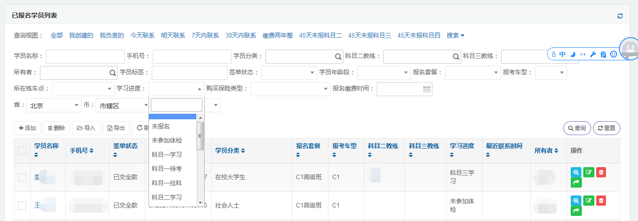Click the dropdown list scrollbar thumb

(x=200, y=136)
